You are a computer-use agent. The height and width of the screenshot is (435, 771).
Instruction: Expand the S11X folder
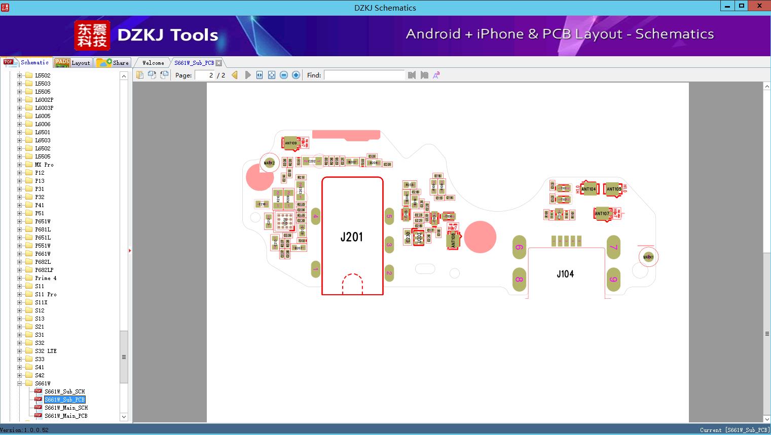tap(20, 302)
